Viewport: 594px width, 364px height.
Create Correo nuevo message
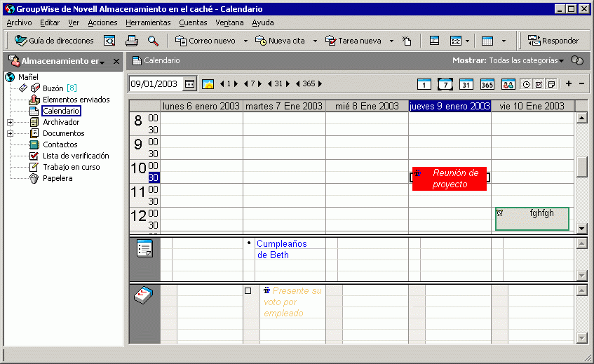pyautogui.click(x=205, y=41)
